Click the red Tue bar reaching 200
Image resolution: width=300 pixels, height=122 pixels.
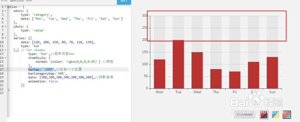pos(178,64)
